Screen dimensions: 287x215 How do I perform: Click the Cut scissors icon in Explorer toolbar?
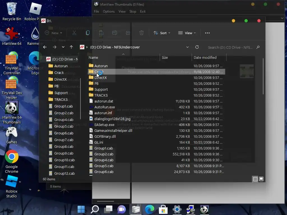(74, 33)
